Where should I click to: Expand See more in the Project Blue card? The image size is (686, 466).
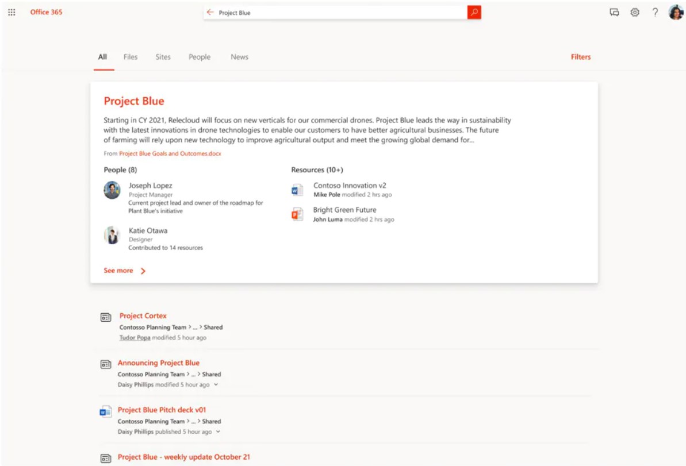tap(120, 270)
